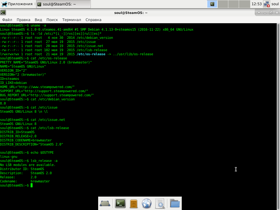Click the BUG_REPORT_URL line
Viewport: 280px width, 210px height.
pyautogui.click(x=47, y=95)
